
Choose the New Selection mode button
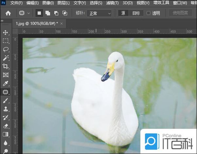click(39, 13)
